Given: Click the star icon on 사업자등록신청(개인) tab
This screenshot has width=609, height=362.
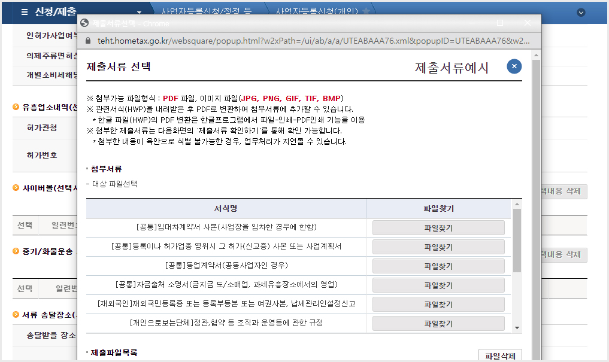Looking at the screenshot, I should tap(365, 11).
